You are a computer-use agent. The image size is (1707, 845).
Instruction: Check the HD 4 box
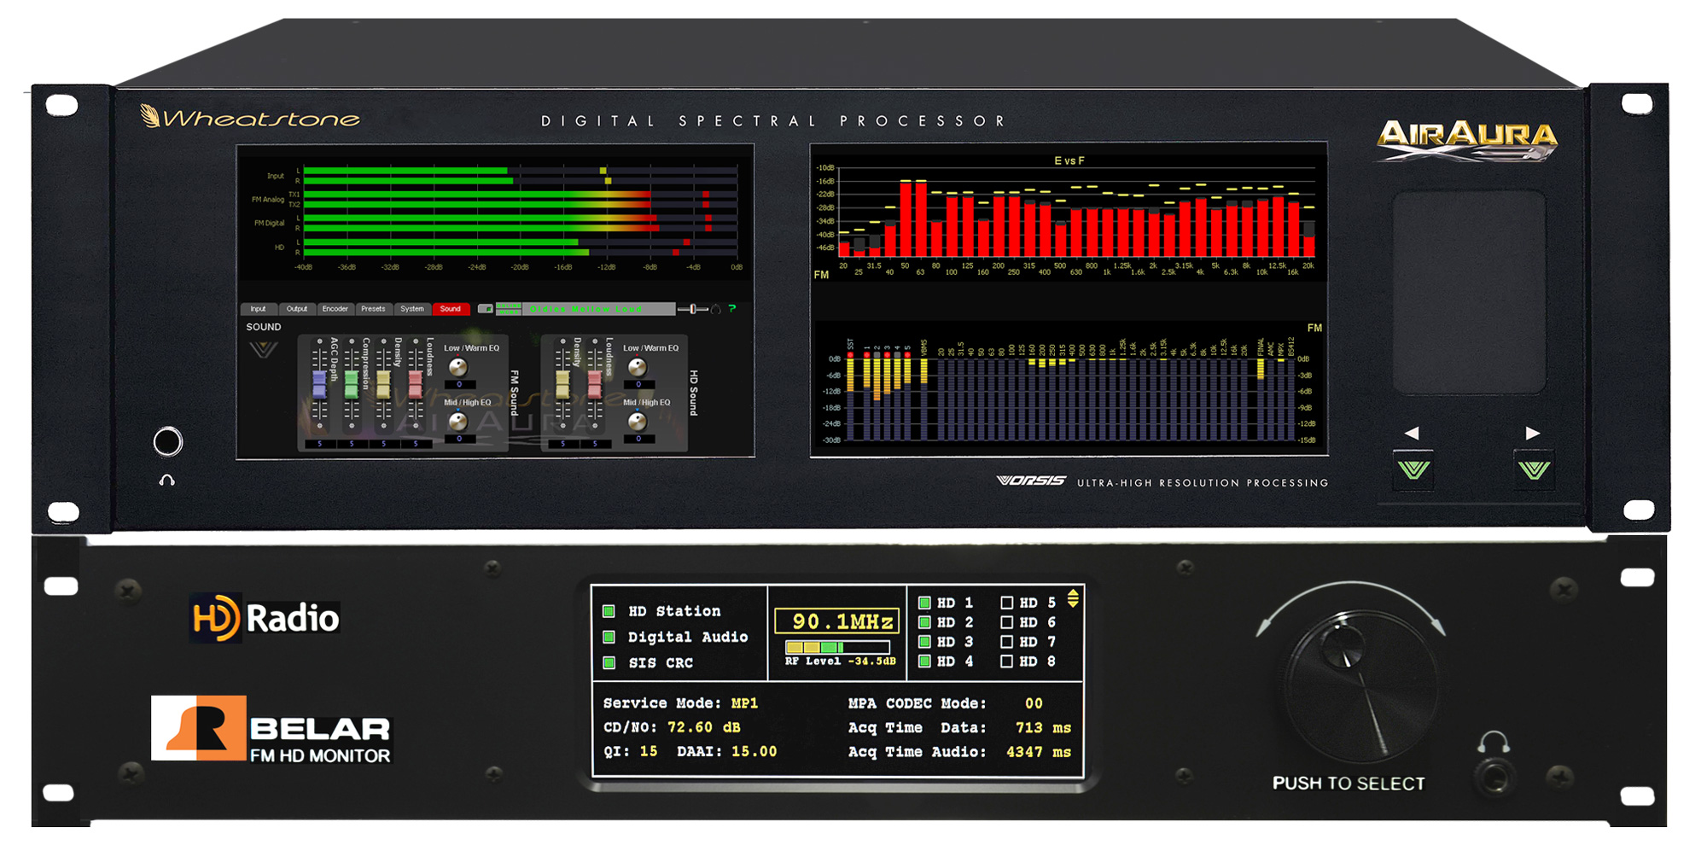924,661
